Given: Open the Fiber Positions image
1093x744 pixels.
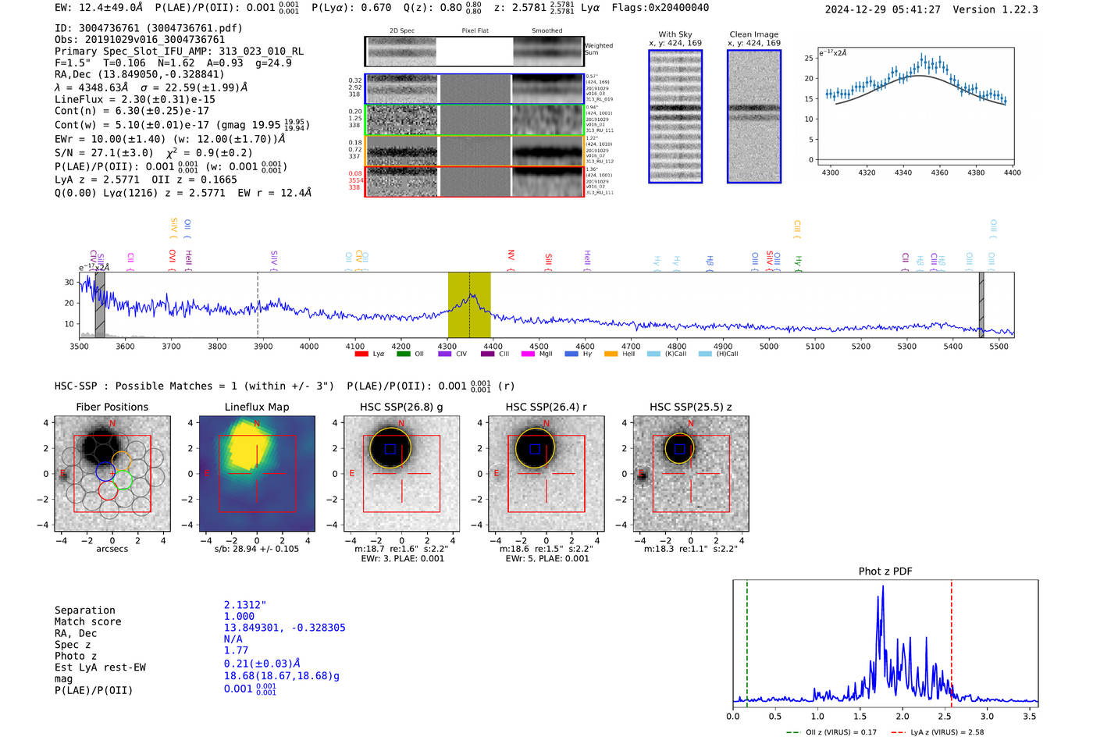Looking at the screenshot, I should (112, 474).
